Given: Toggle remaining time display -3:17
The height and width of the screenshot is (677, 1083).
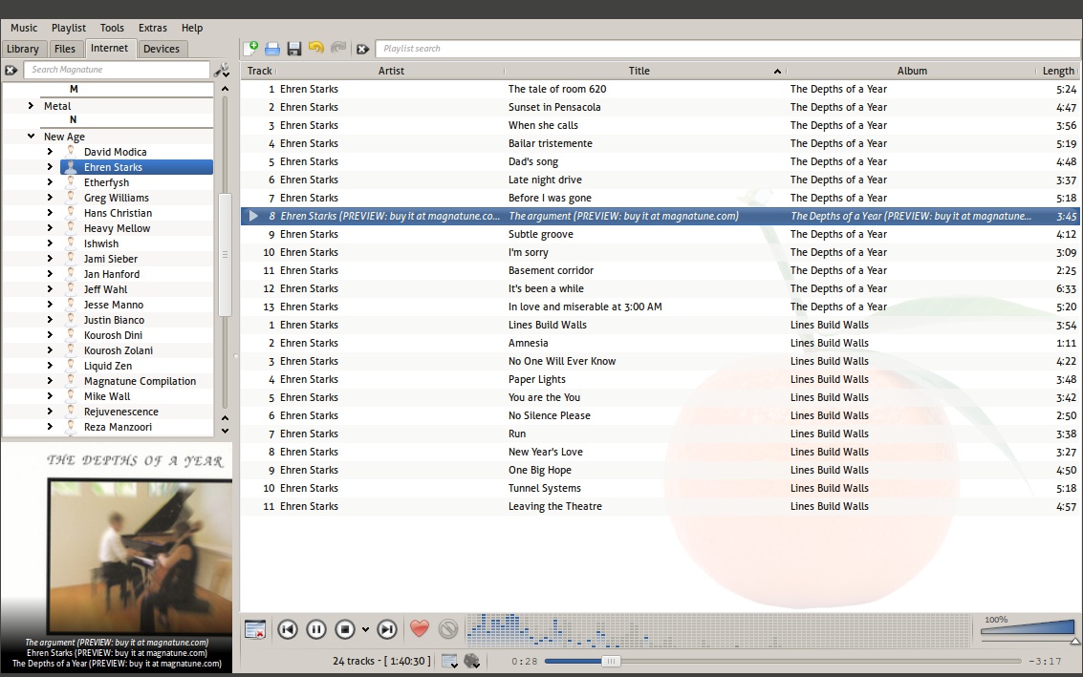Looking at the screenshot, I should point(1045,661).
